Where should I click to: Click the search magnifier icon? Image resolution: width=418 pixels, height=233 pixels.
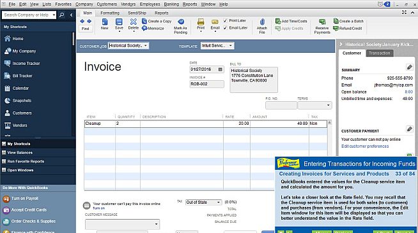pyautogui.click(x=61, y=15)
